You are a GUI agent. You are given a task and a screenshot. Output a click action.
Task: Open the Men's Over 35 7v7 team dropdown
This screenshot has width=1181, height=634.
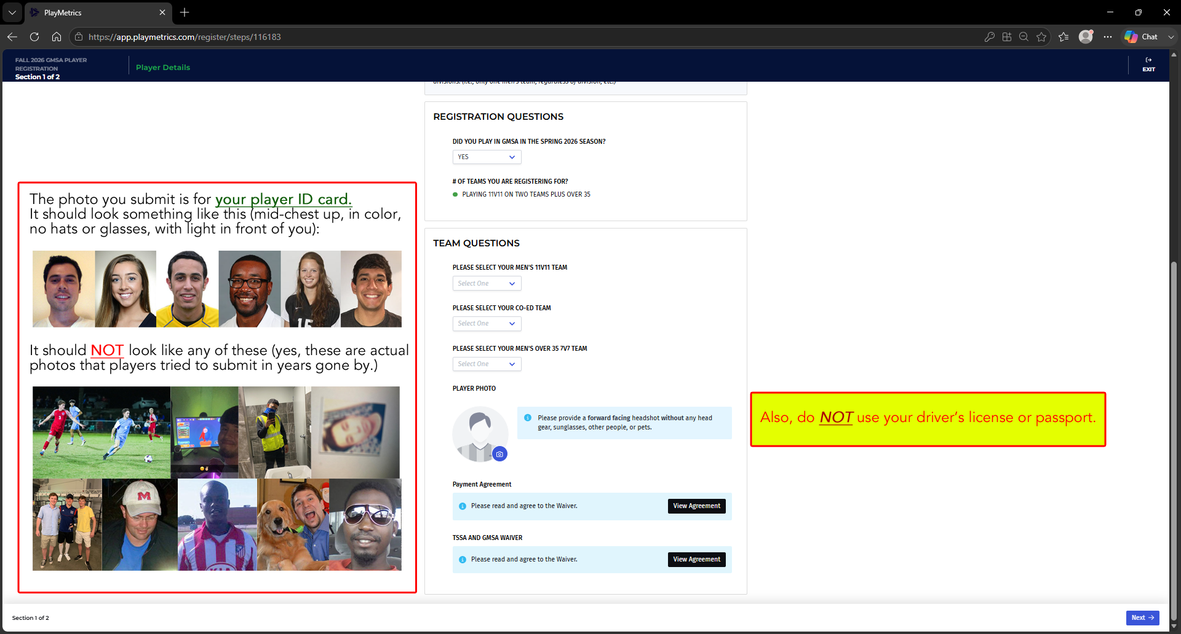pyautogui.click(x=487, y=364)
